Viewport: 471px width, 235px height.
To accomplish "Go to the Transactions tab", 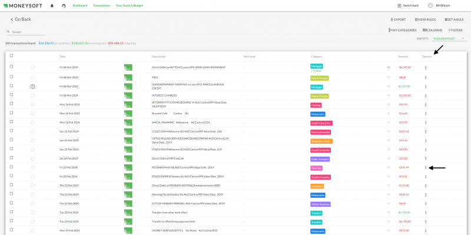I will click(101, 5).
